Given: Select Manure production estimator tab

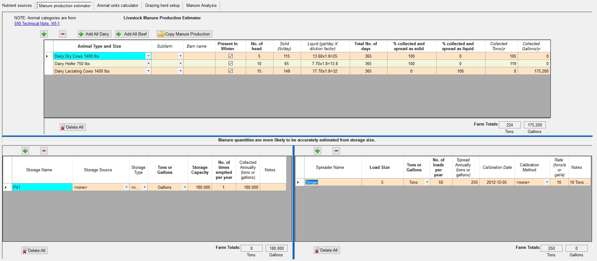Looking at the screenshot, I should click(x=65, y=6).
